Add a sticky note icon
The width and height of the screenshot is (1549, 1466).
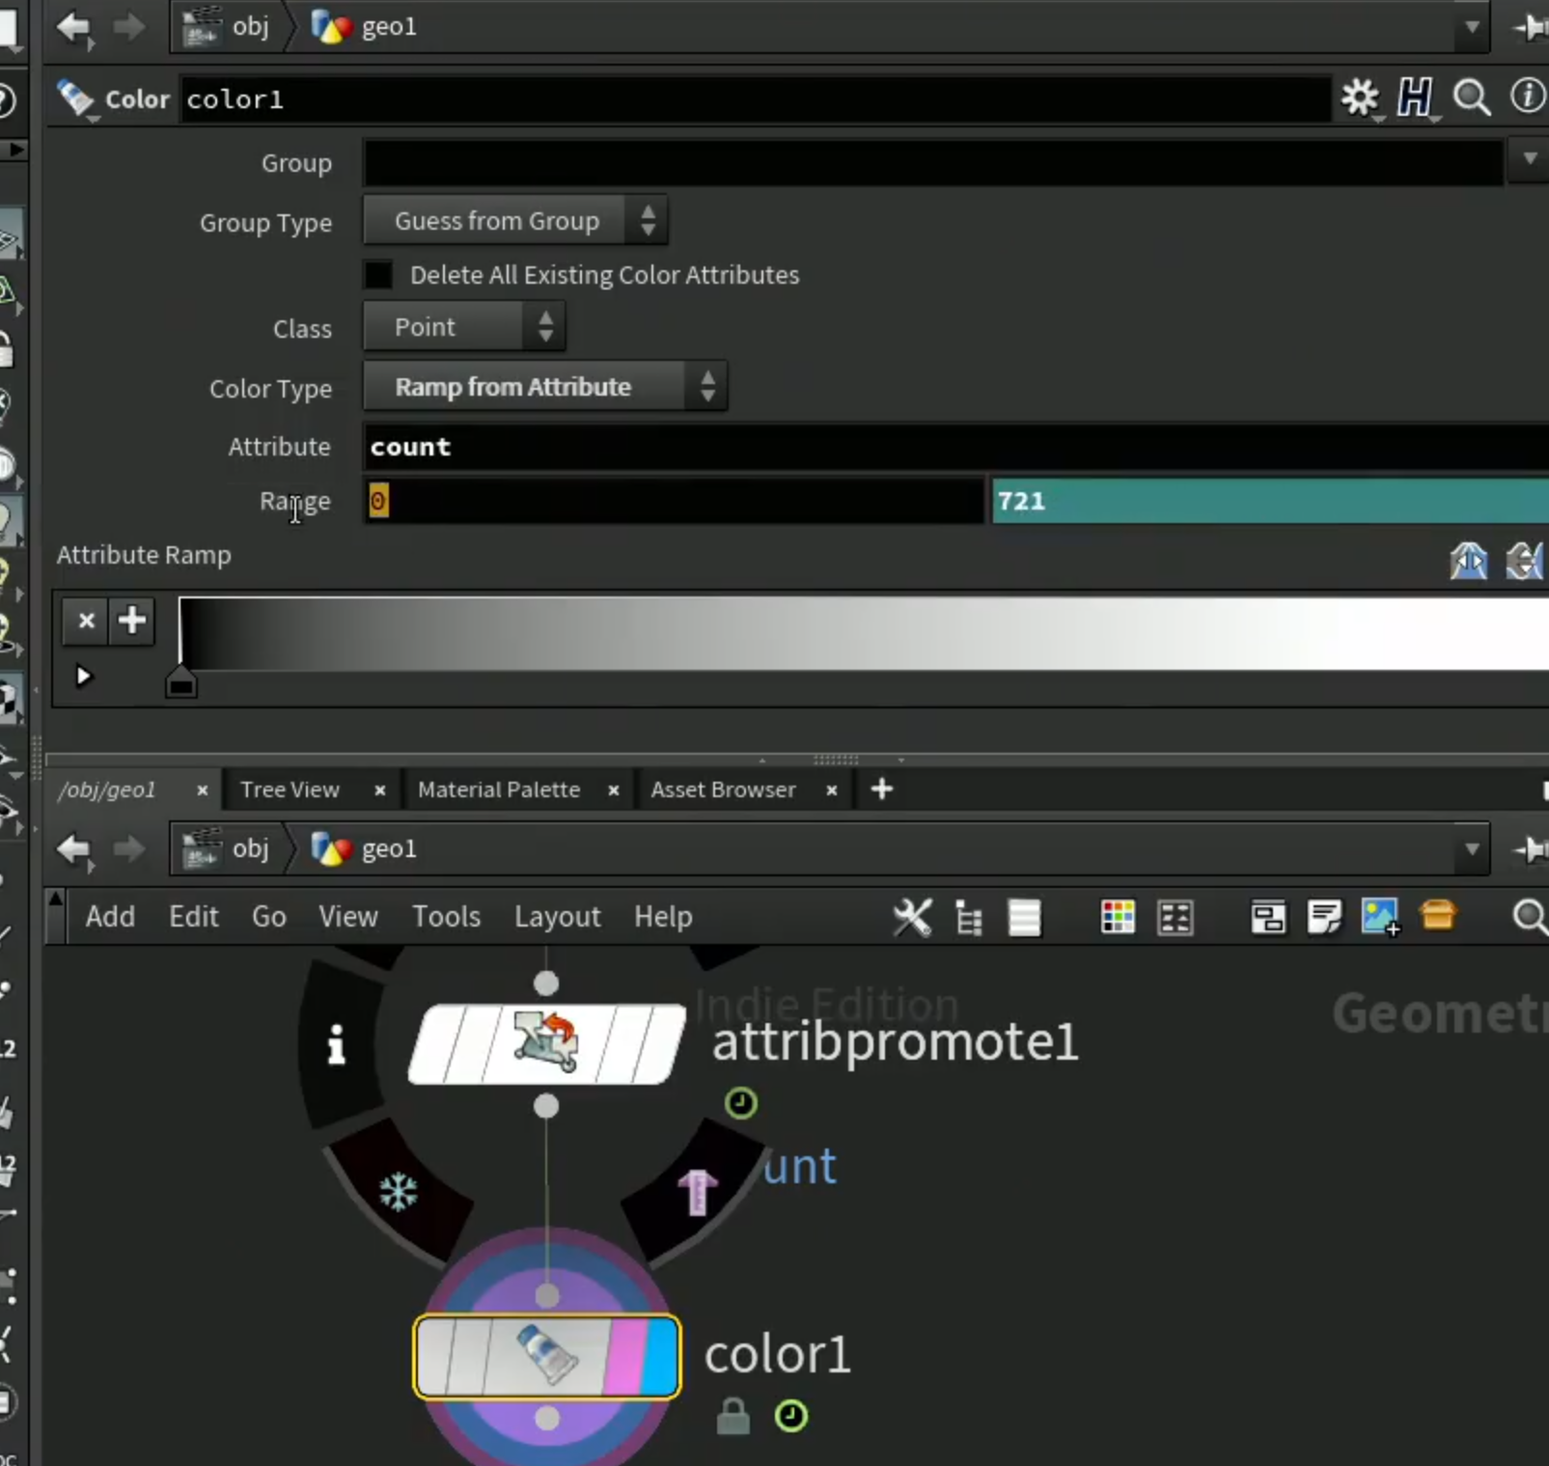pyautogui.click(x=1324, y=917)
